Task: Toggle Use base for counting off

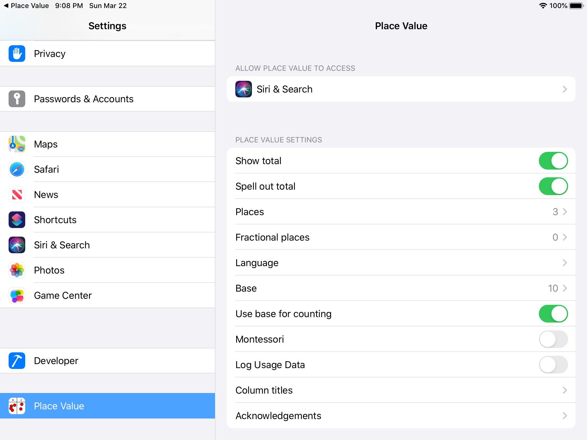Action: [x=553, y=314]
